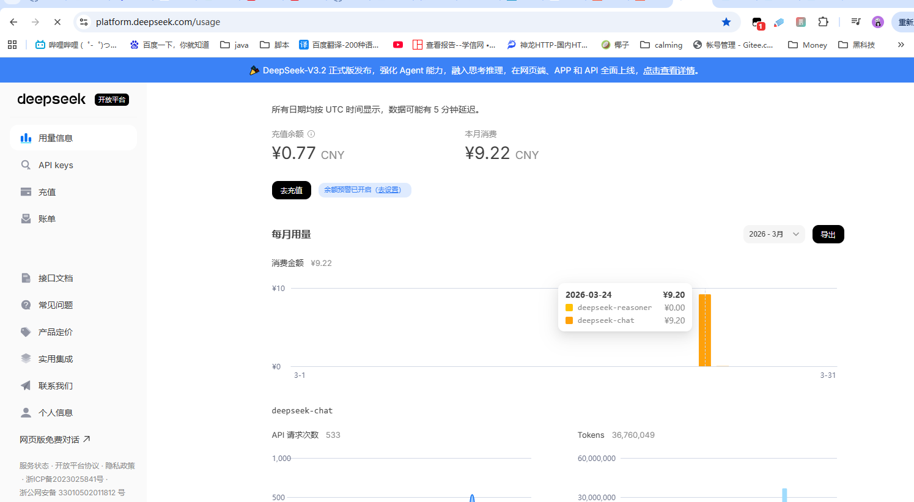Click the 服务状态 footer link
914x502 pixels.
[34, 466]
